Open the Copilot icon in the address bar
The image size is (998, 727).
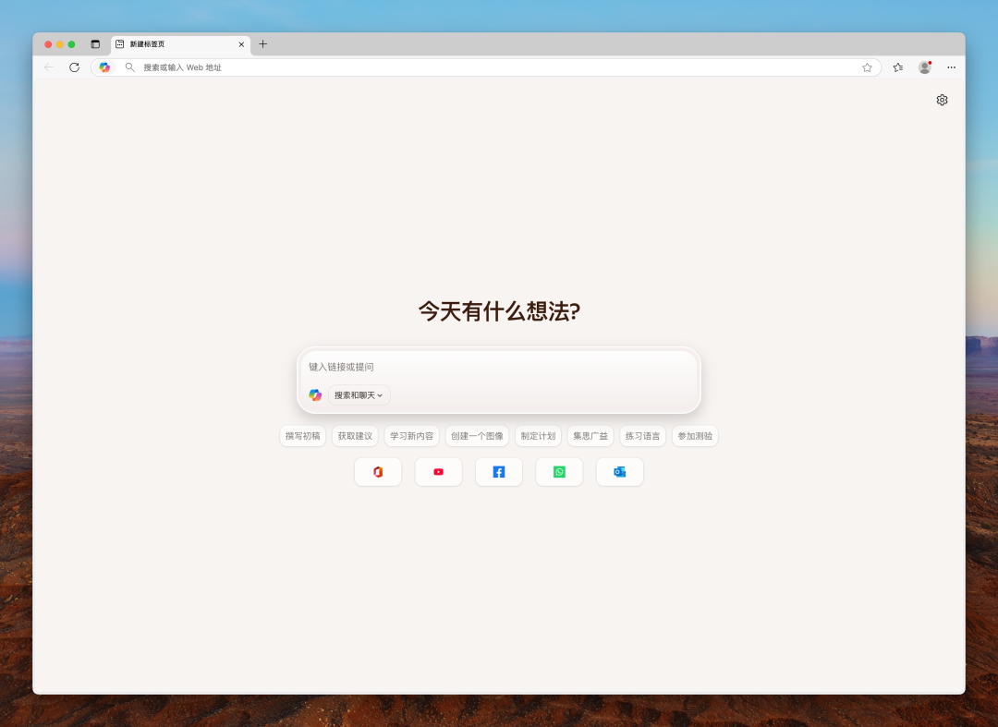pyautogui.click(x=104, y=67)
